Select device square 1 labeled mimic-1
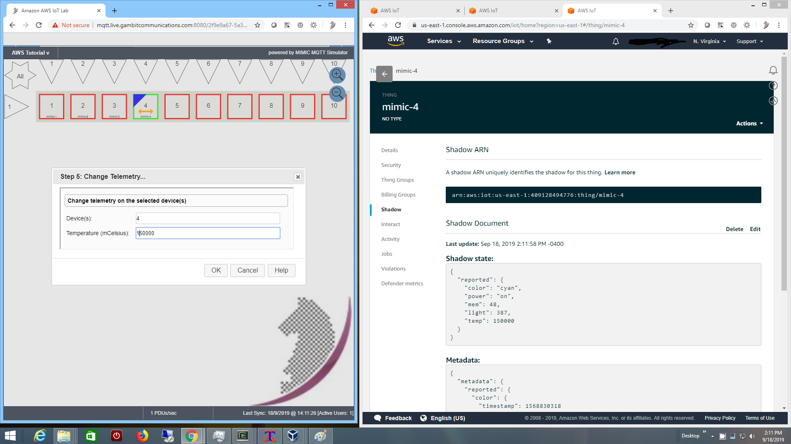This screenshot has width=791, height=444. point(51,106)
